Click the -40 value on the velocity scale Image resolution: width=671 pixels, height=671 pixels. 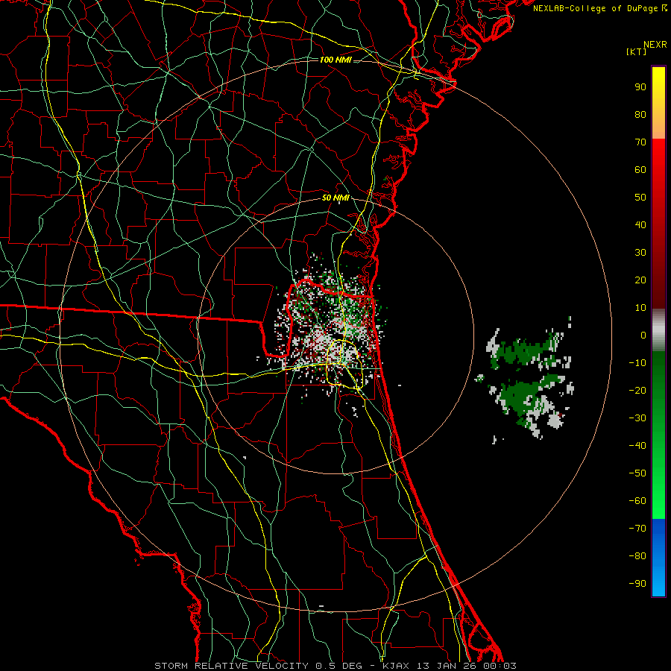tap(637, 446)
